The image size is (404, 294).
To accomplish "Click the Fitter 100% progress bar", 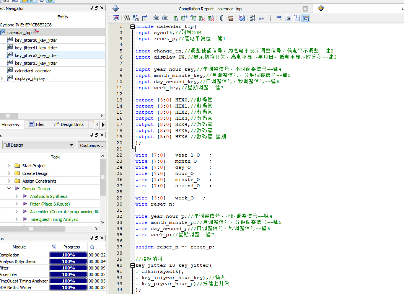I will point(68,268).
